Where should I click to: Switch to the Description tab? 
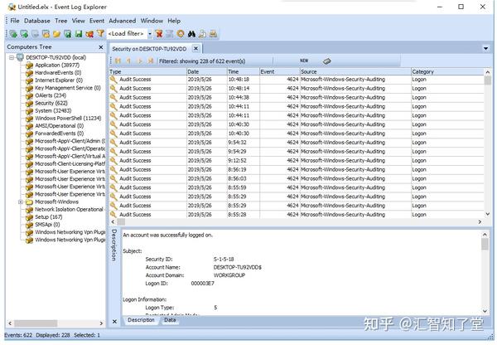tap(141, 320)
